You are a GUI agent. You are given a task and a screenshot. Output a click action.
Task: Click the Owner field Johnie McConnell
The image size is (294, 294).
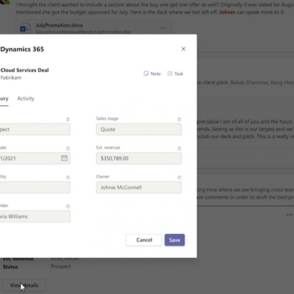point(139,188)
